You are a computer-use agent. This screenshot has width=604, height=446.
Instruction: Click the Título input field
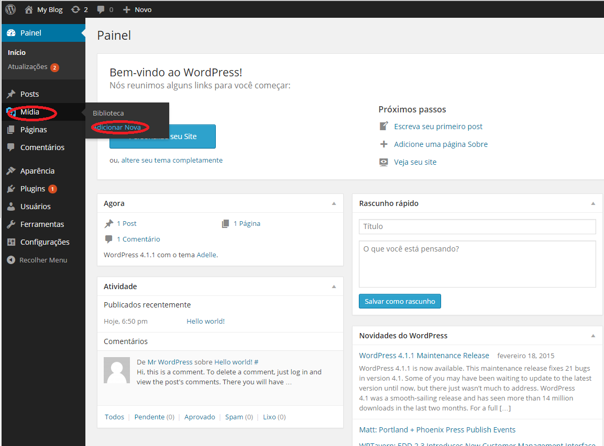pyautogui.click(x=477, y=226)
